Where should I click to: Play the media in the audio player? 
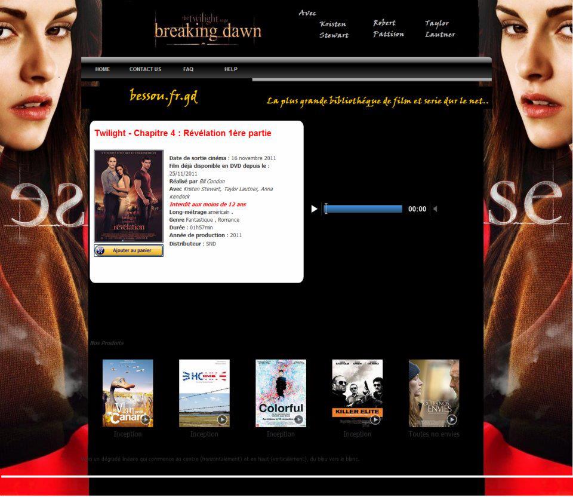click(314, 209)
